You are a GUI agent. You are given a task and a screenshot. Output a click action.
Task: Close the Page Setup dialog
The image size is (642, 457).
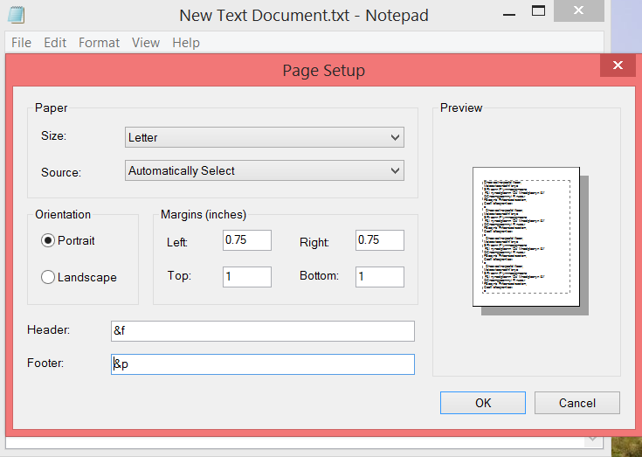click(618, 66)
